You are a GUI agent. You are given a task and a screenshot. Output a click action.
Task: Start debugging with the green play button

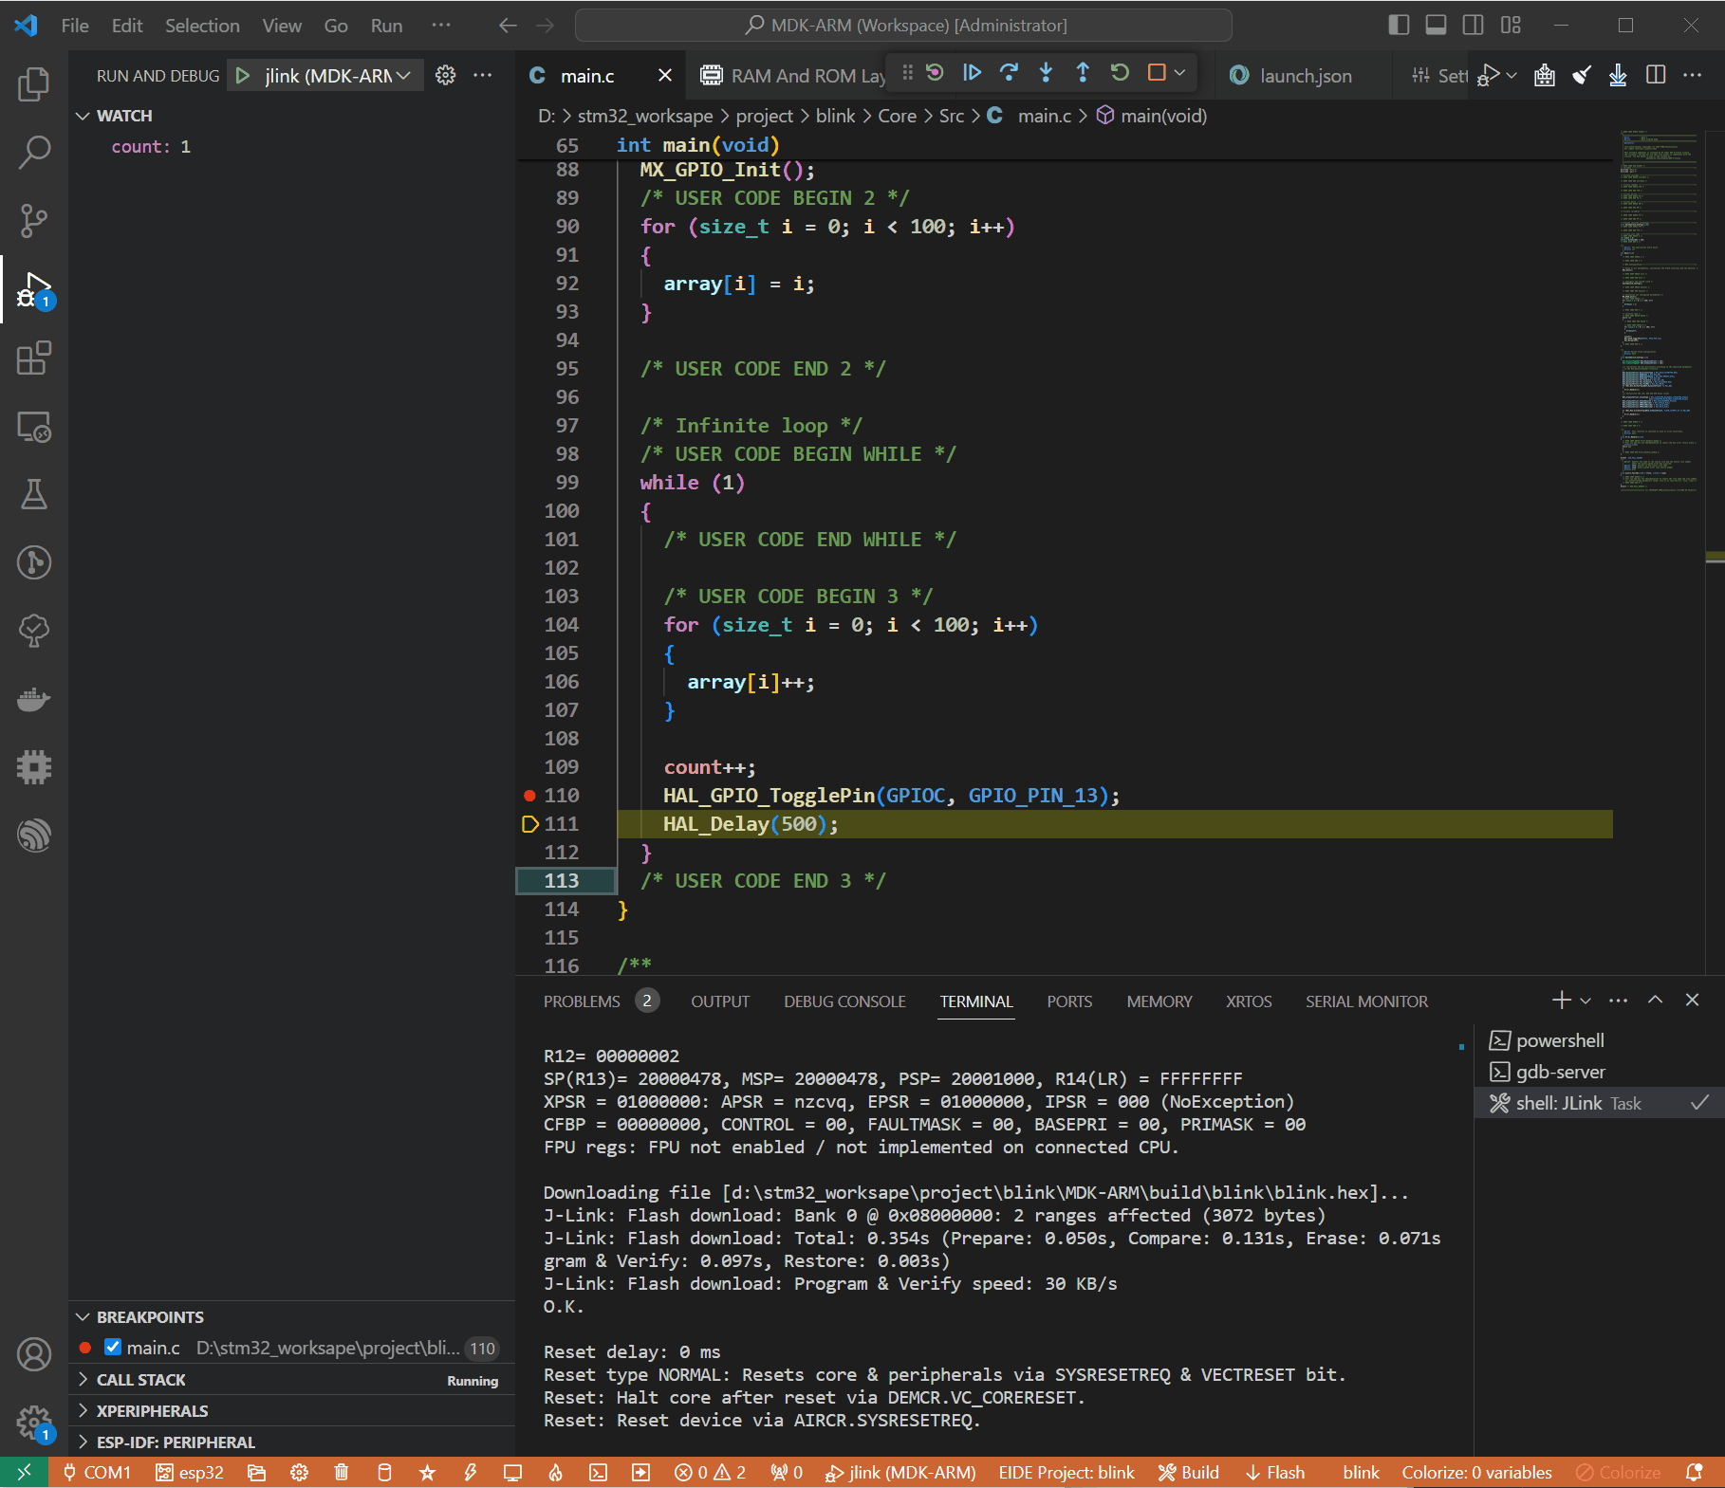[x=243, y=75]
